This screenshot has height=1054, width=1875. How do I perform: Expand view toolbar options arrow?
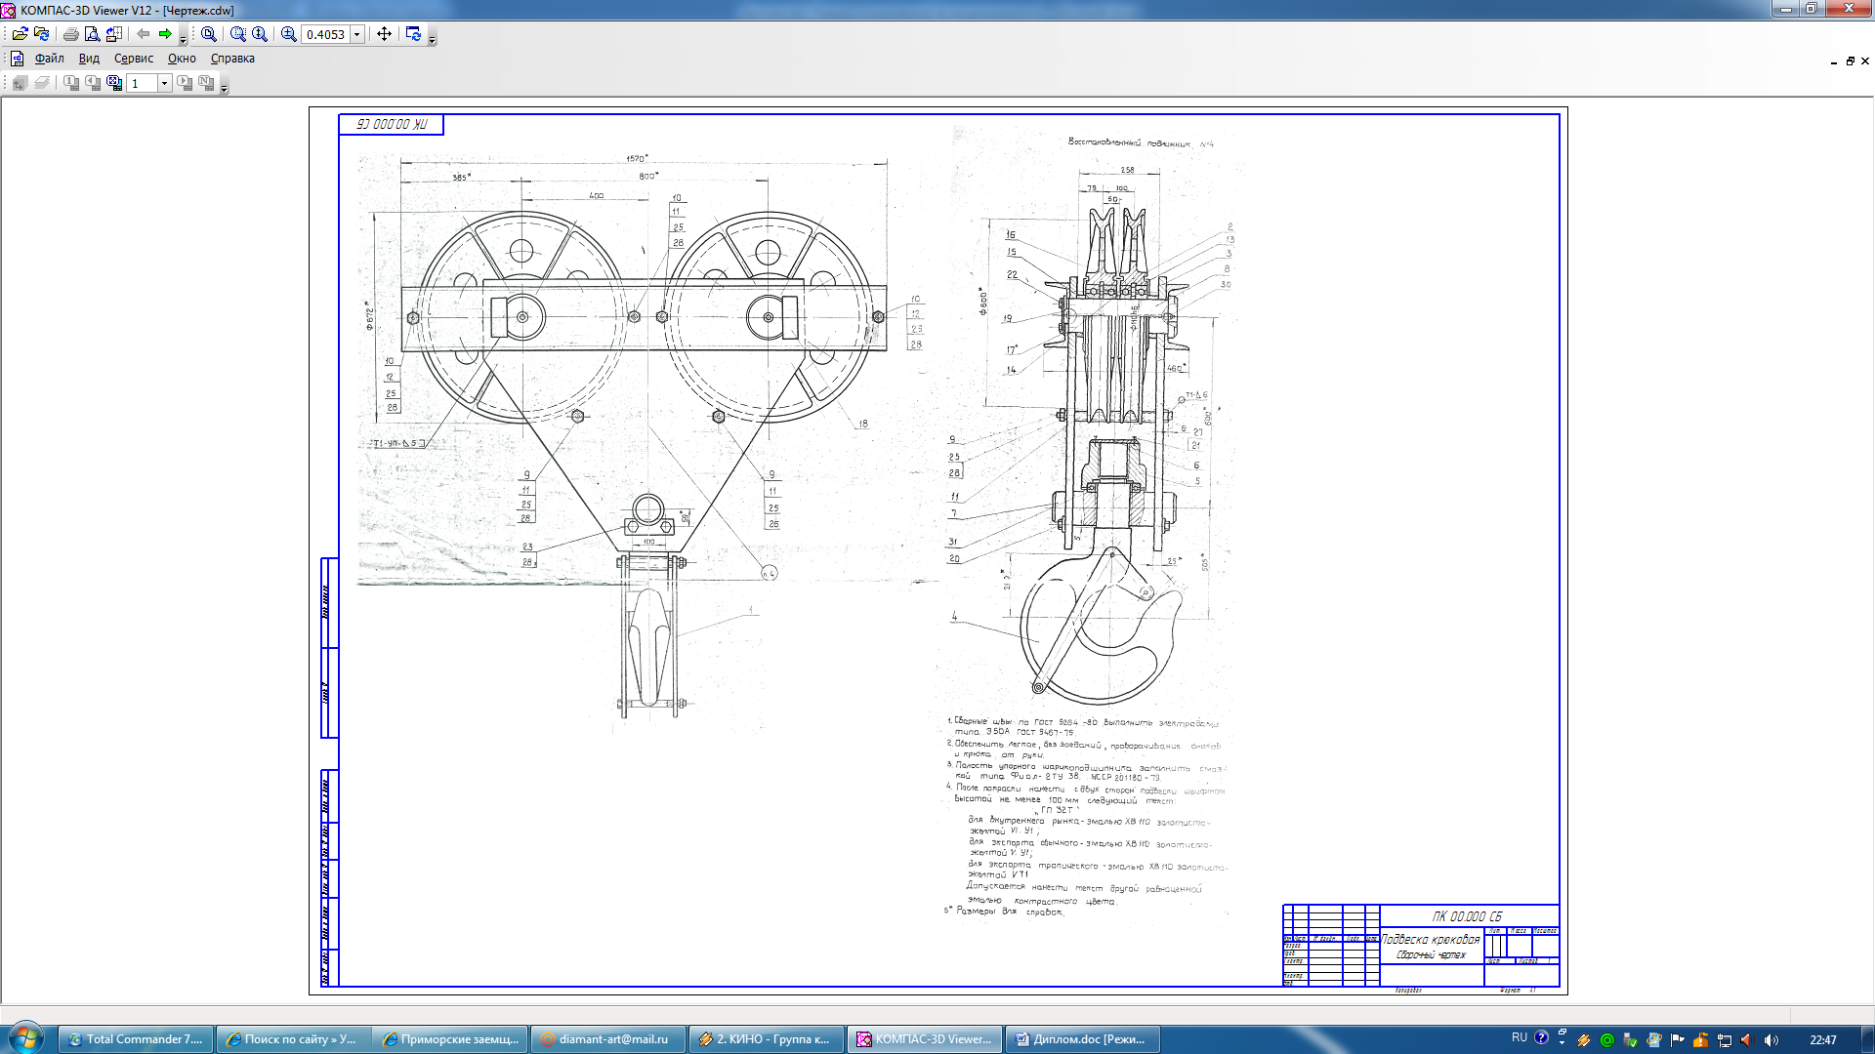coord(433,41)
